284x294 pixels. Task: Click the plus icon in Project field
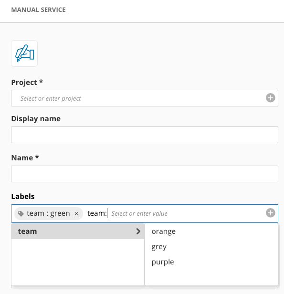(x=270, y=98)
